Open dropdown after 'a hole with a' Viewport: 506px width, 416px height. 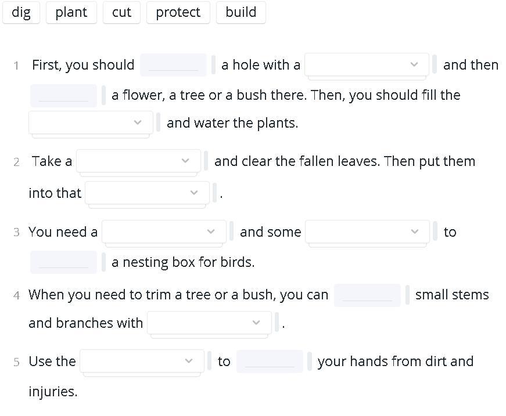pos(367,64)
